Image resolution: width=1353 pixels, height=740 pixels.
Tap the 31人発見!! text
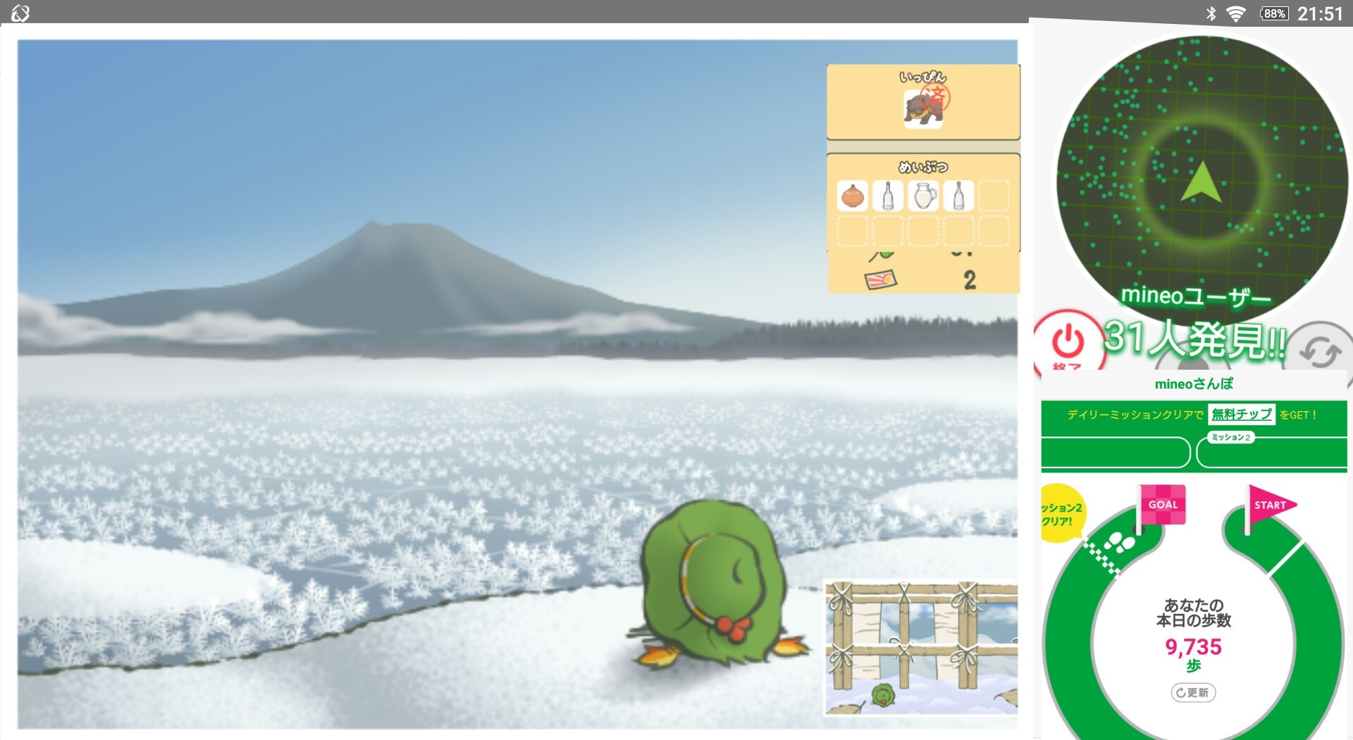(1195, 339)
